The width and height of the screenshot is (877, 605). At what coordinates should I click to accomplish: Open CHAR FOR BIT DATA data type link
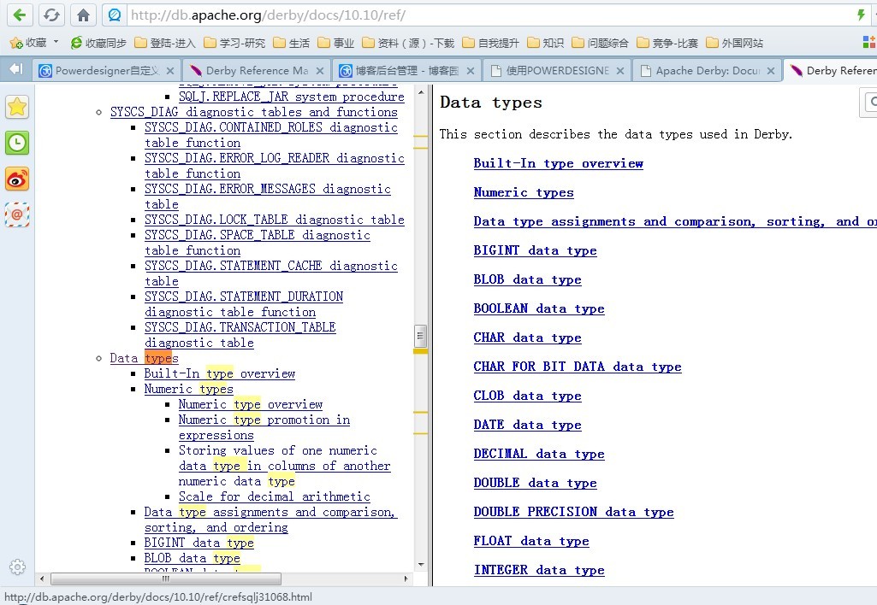click(x=578, y=367)
